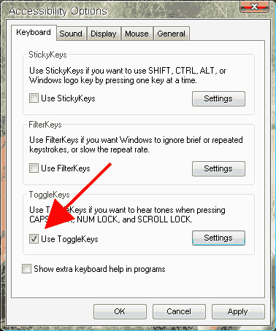Uncheck the Use ToggleKeys checkbox
Viewport: 276px width, 331px height.
click(x=34, y=238)
